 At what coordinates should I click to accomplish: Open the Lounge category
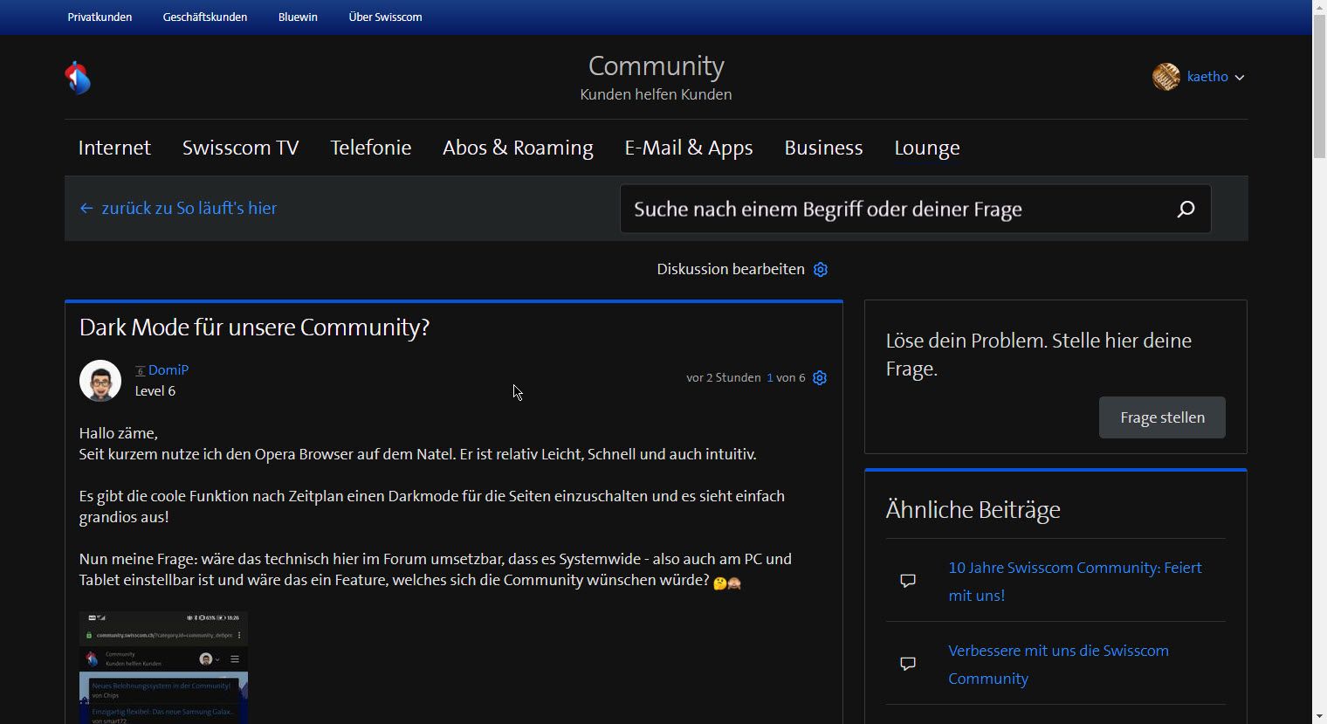[x=927, y=148]
